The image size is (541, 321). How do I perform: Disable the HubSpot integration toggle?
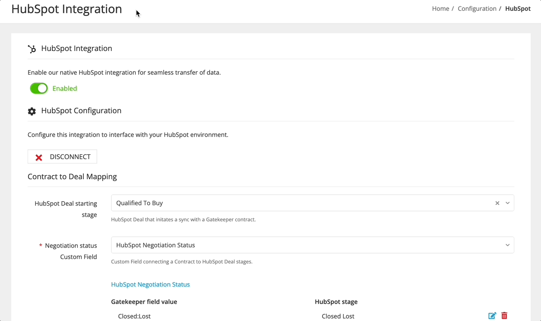tap(39, 88)
